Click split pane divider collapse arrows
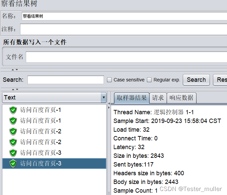This screenshot has width=227, height=195. pos(109,106)
